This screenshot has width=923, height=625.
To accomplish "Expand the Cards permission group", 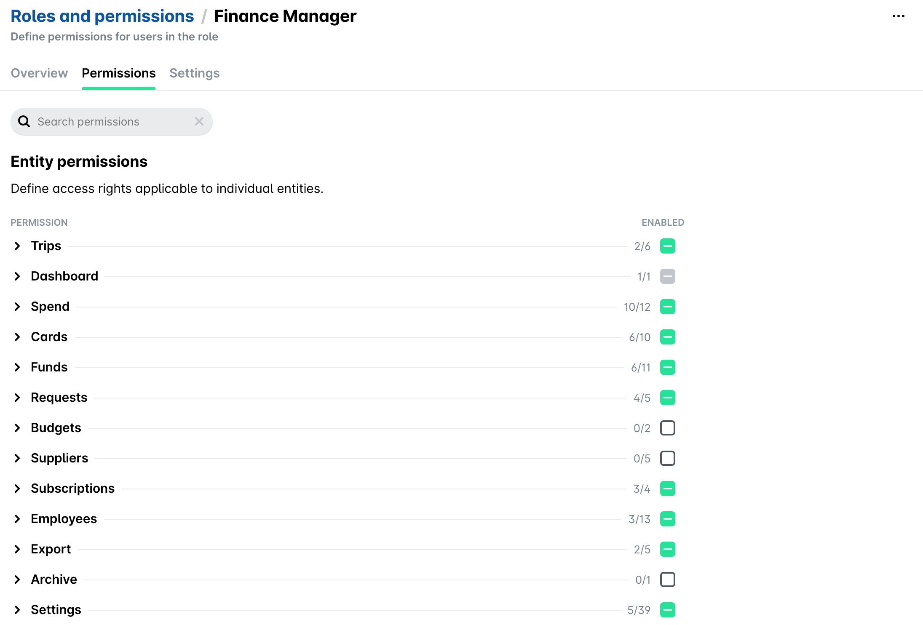I will 17,337.
